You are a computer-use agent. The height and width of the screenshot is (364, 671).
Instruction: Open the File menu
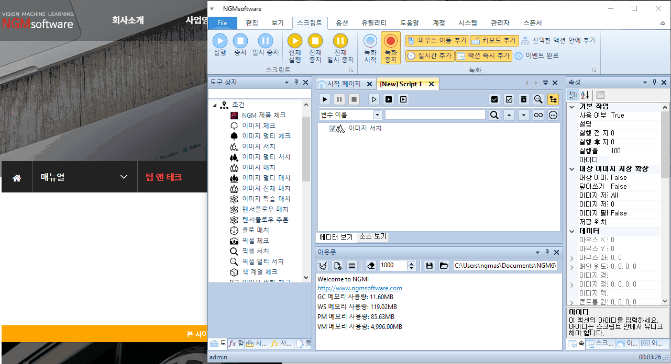222,23
